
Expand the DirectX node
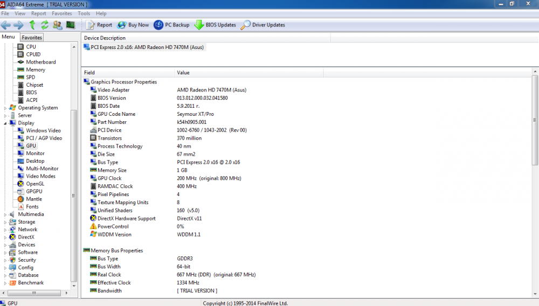pos(5,238)
